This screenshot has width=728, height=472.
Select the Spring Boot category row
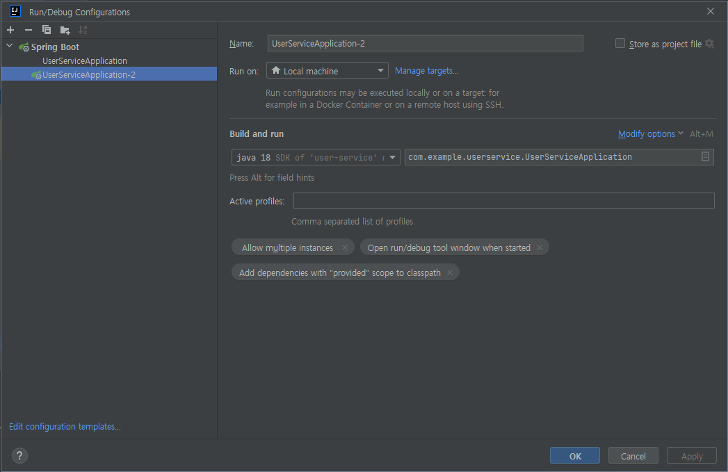pos(109,47)
